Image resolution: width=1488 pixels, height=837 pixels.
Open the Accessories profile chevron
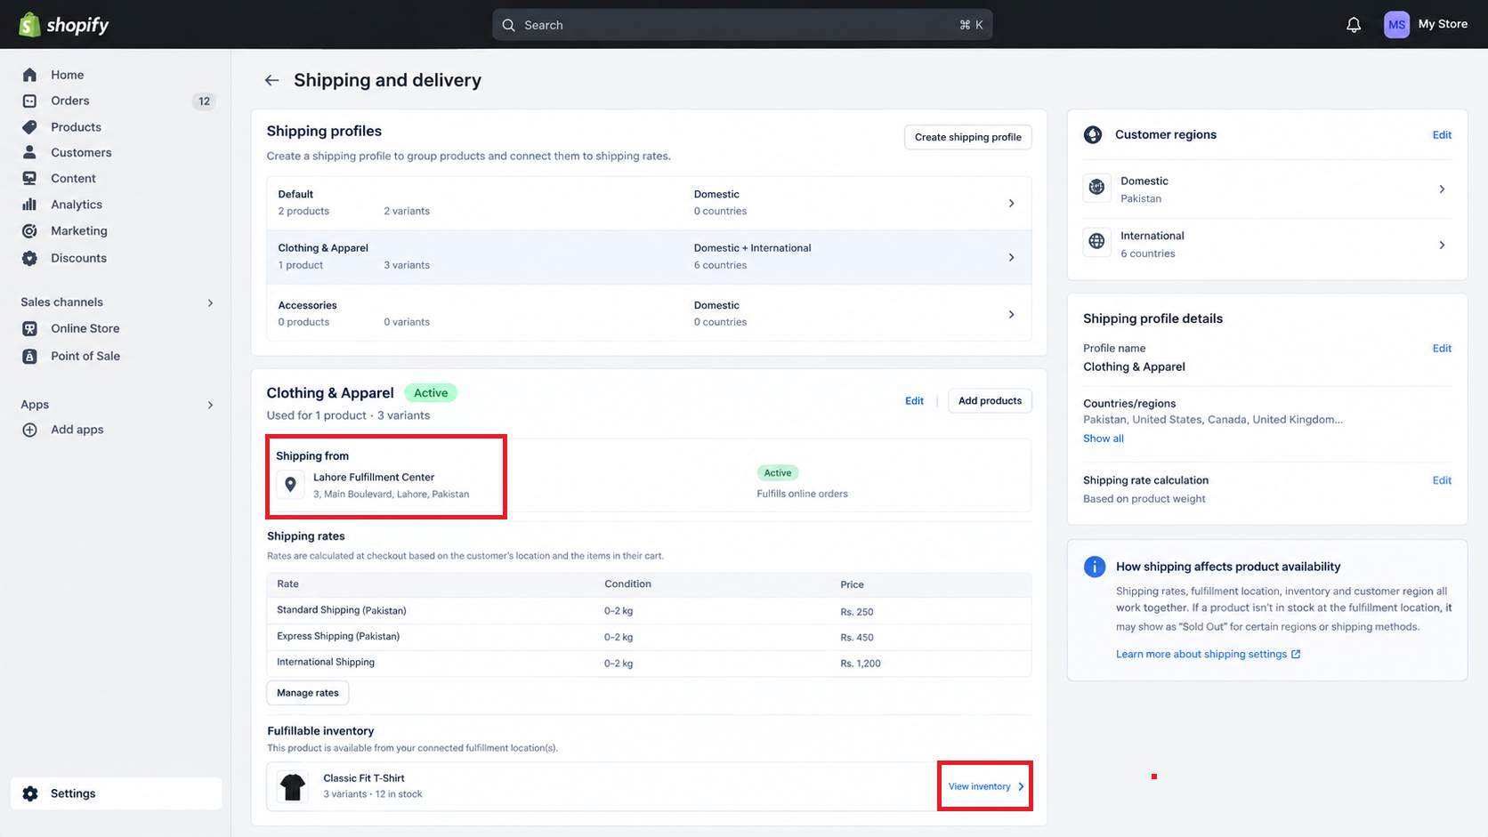[1011, 314]
